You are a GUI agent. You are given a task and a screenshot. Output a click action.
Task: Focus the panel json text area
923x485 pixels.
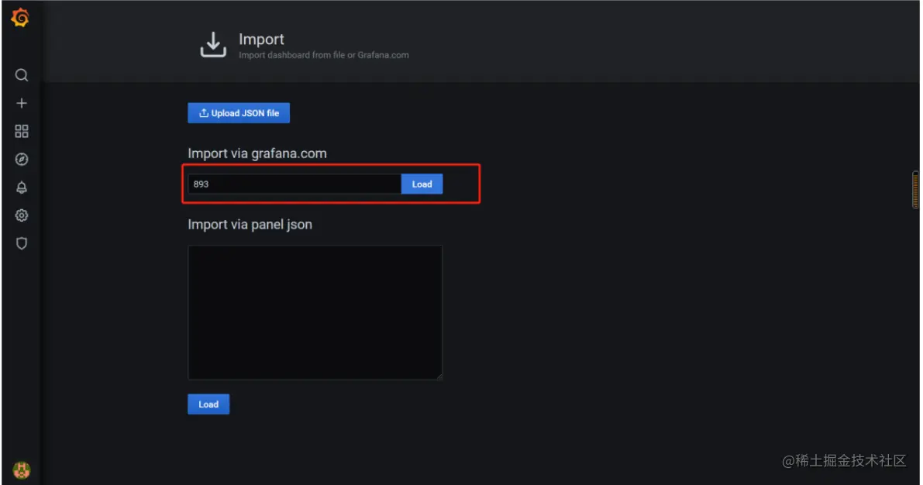(315, 312)
